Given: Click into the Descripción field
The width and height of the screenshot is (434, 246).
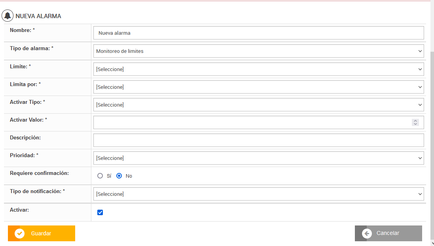Looking at the screenshot, I should pyautogui.click(x=258, y=140).
